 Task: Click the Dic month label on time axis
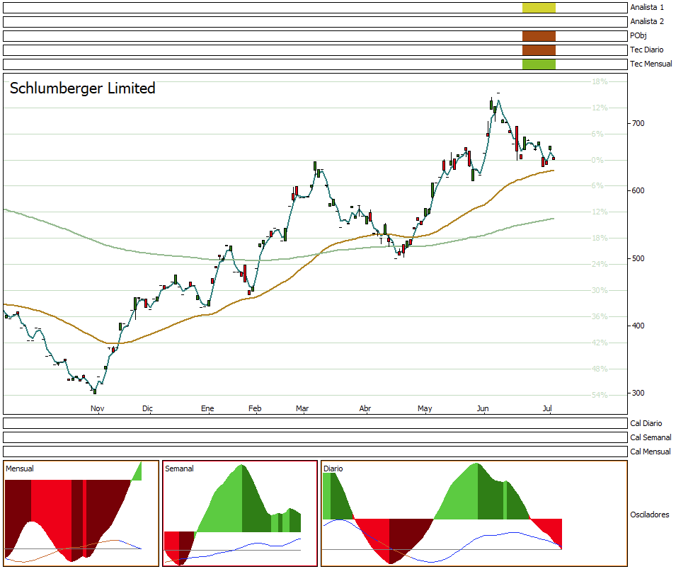tap(147, 408)
